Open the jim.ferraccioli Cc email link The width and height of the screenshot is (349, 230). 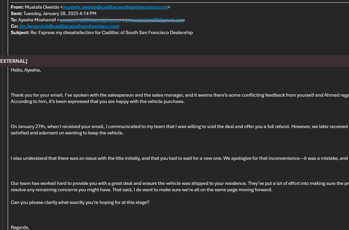point(69,26)
